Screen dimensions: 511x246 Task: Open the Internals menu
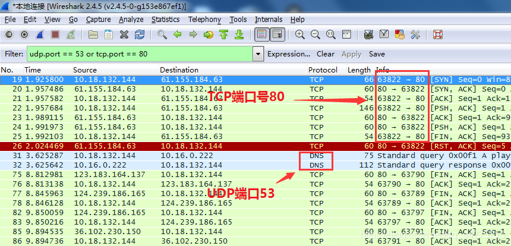(269, 20)
